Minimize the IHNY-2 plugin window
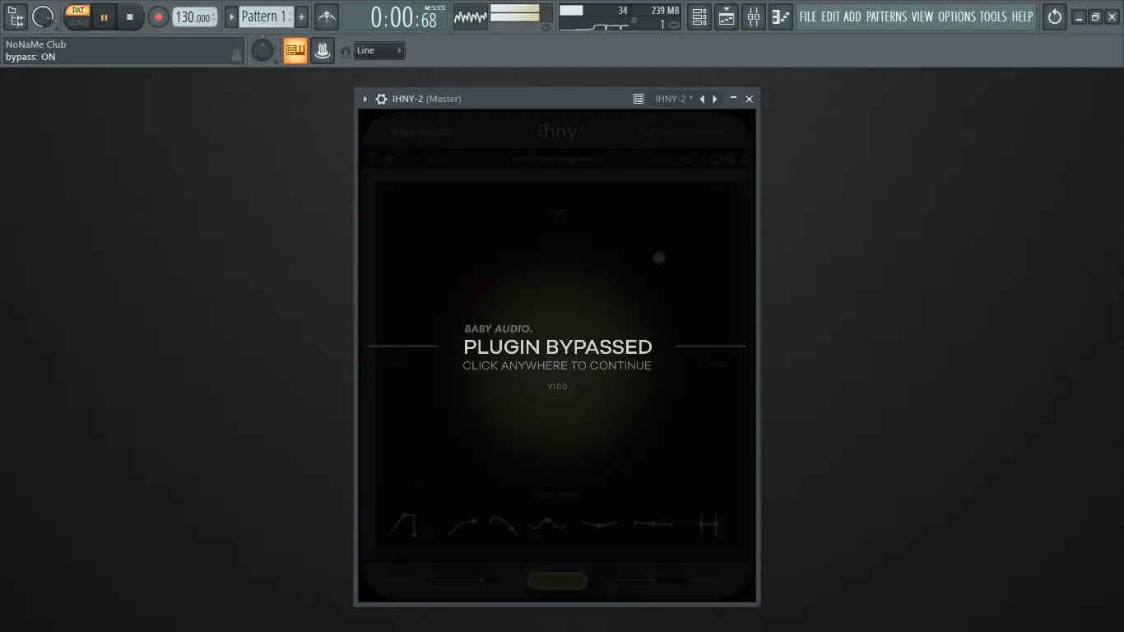This screenshot has height=632, width=1124. pyautogui.click(x=733, y=99)
